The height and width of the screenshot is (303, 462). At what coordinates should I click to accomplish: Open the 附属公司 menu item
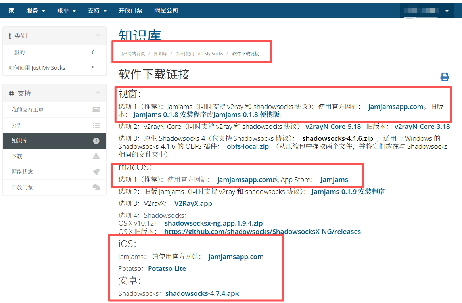tap(166, 11)
